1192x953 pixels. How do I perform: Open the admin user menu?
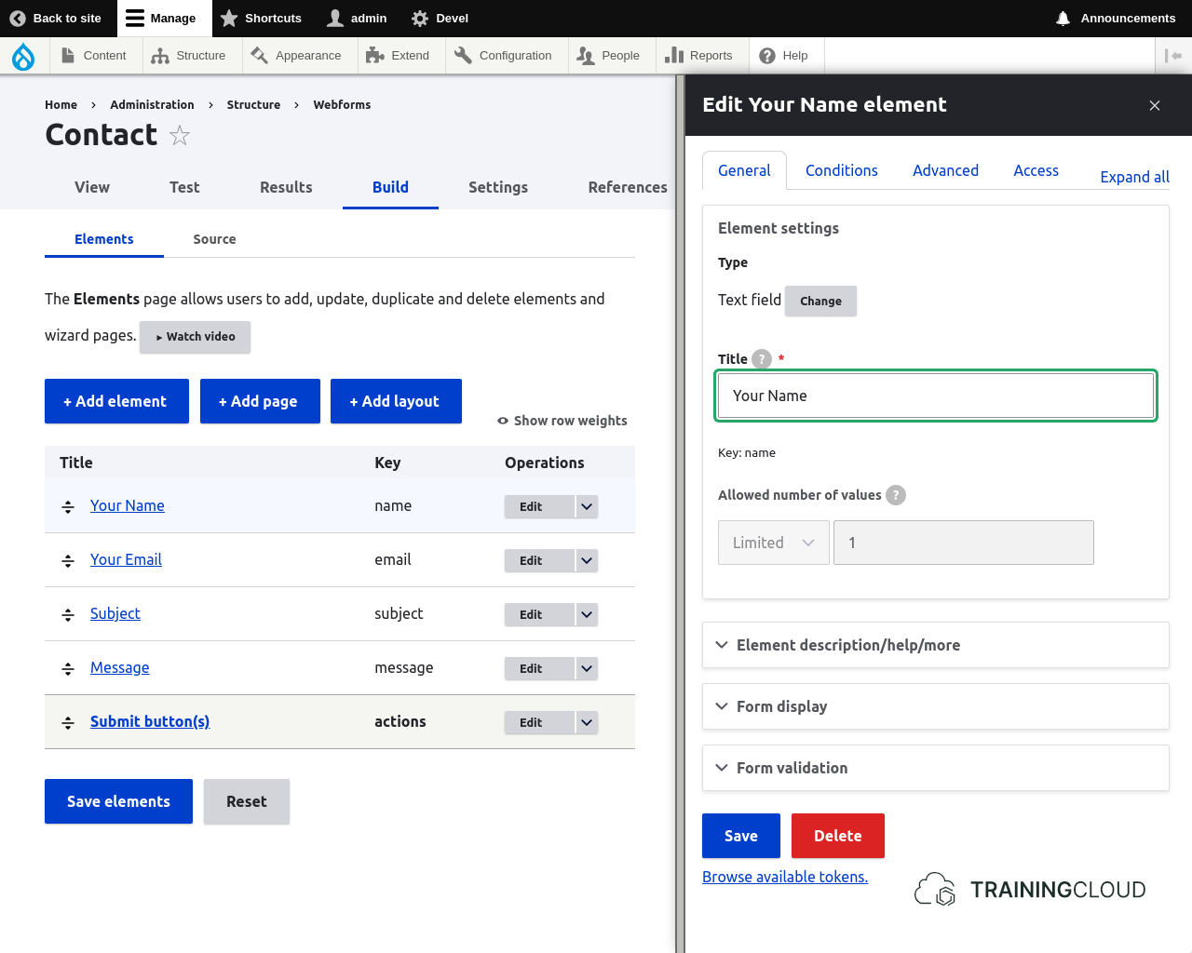pyautogui.click(x=357, y=19)
